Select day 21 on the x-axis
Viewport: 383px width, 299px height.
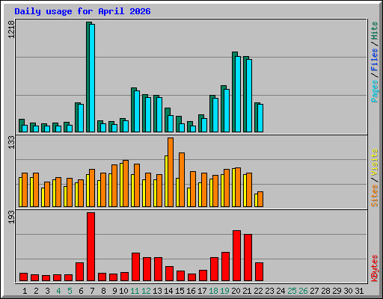coord(248,291)
